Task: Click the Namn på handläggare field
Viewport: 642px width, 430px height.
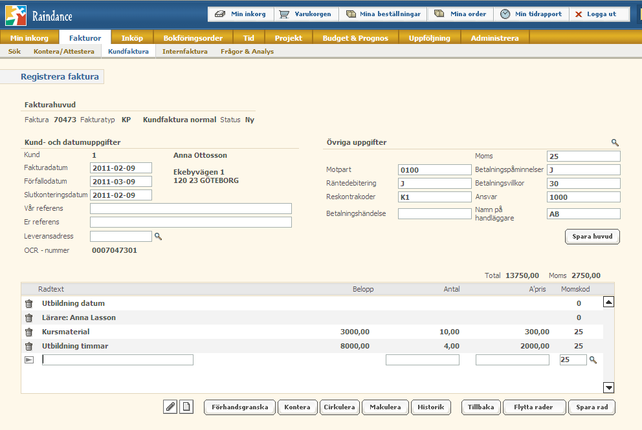Action: click(584, 213)
